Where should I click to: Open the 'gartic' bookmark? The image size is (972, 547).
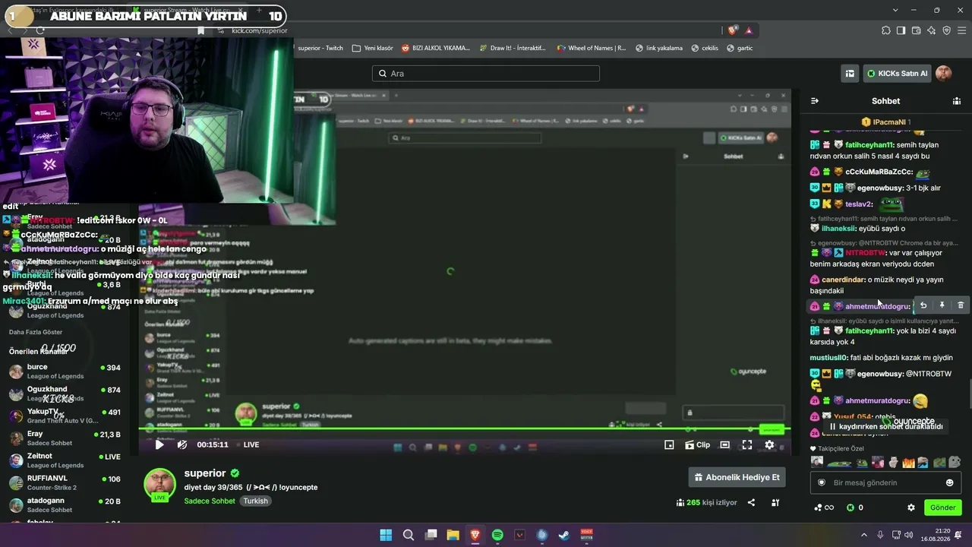740,48
